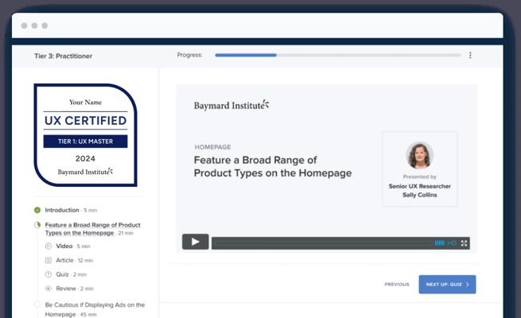Click the eye icon next to Review
Screen dimensions: 521x318
click(49, 289)
